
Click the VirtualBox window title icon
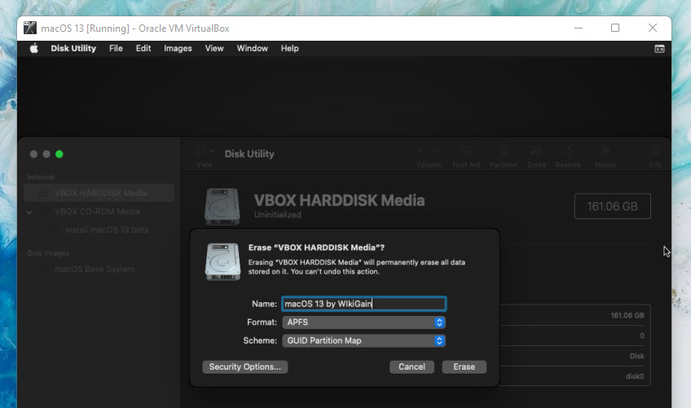click(30, 29)
